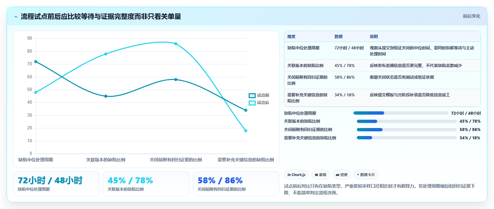Click the 试点前 data point at value 34

pyautogui.click(x=246, y=110)
